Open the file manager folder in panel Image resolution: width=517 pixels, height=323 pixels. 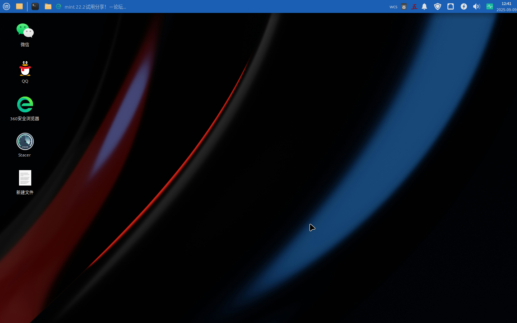click(x=48, y=6)
